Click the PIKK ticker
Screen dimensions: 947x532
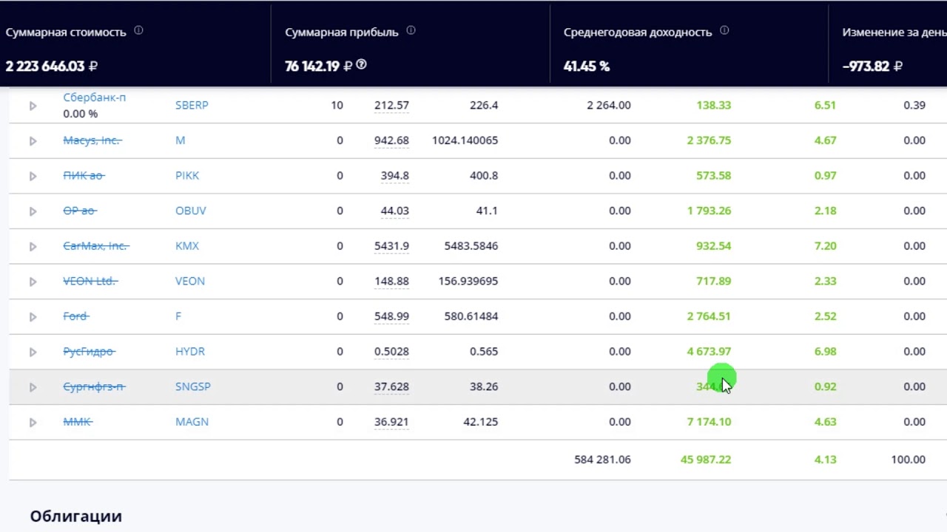(187, 175)
